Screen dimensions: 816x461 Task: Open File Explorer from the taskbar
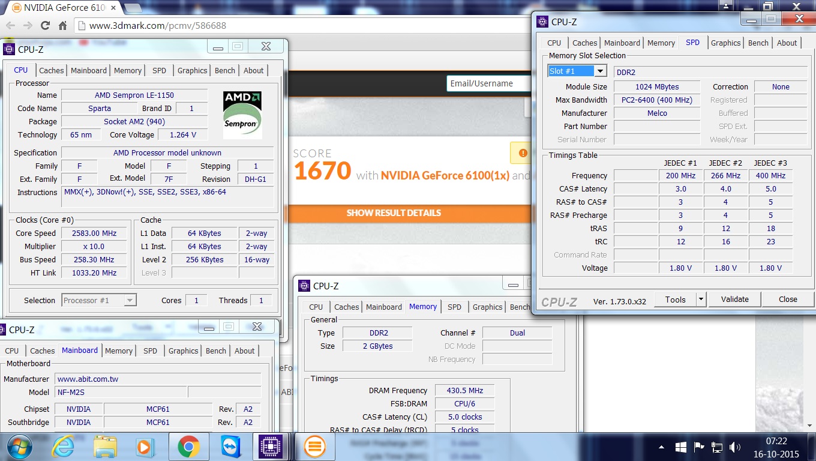(x=106, y=447)
